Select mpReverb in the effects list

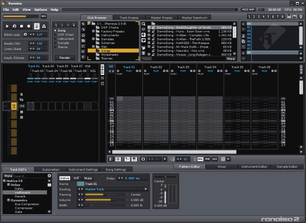click(x=25, y=193)
